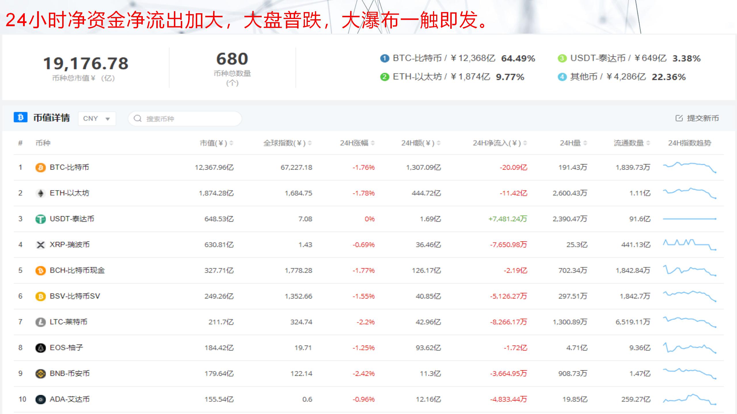This screenshot has height=414, width=737.
Task: Click the 币种 column header
Action: point(43,143)
